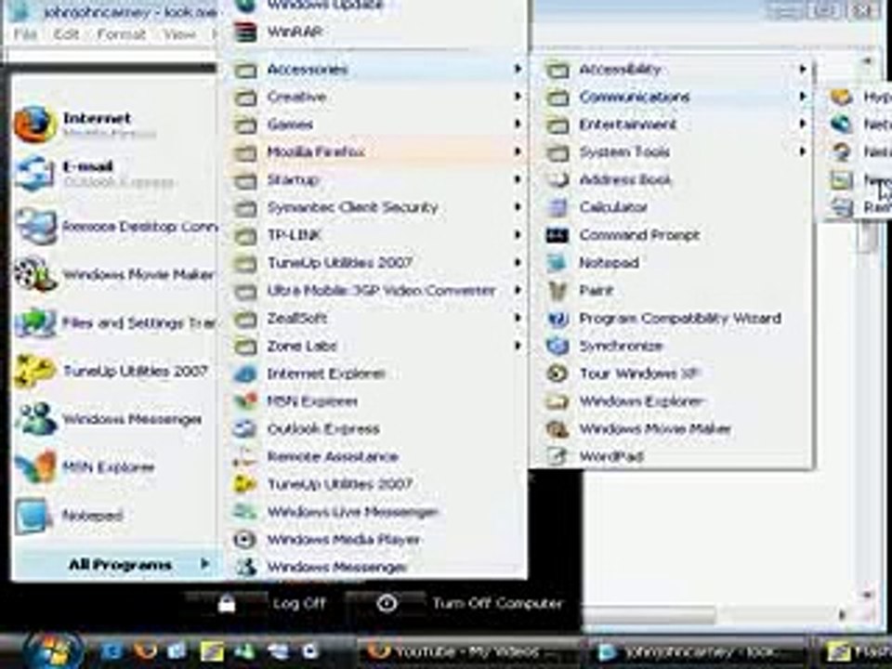The image size is (892, 669).
Task: Click the Log Off button
Action: point(272,603)
